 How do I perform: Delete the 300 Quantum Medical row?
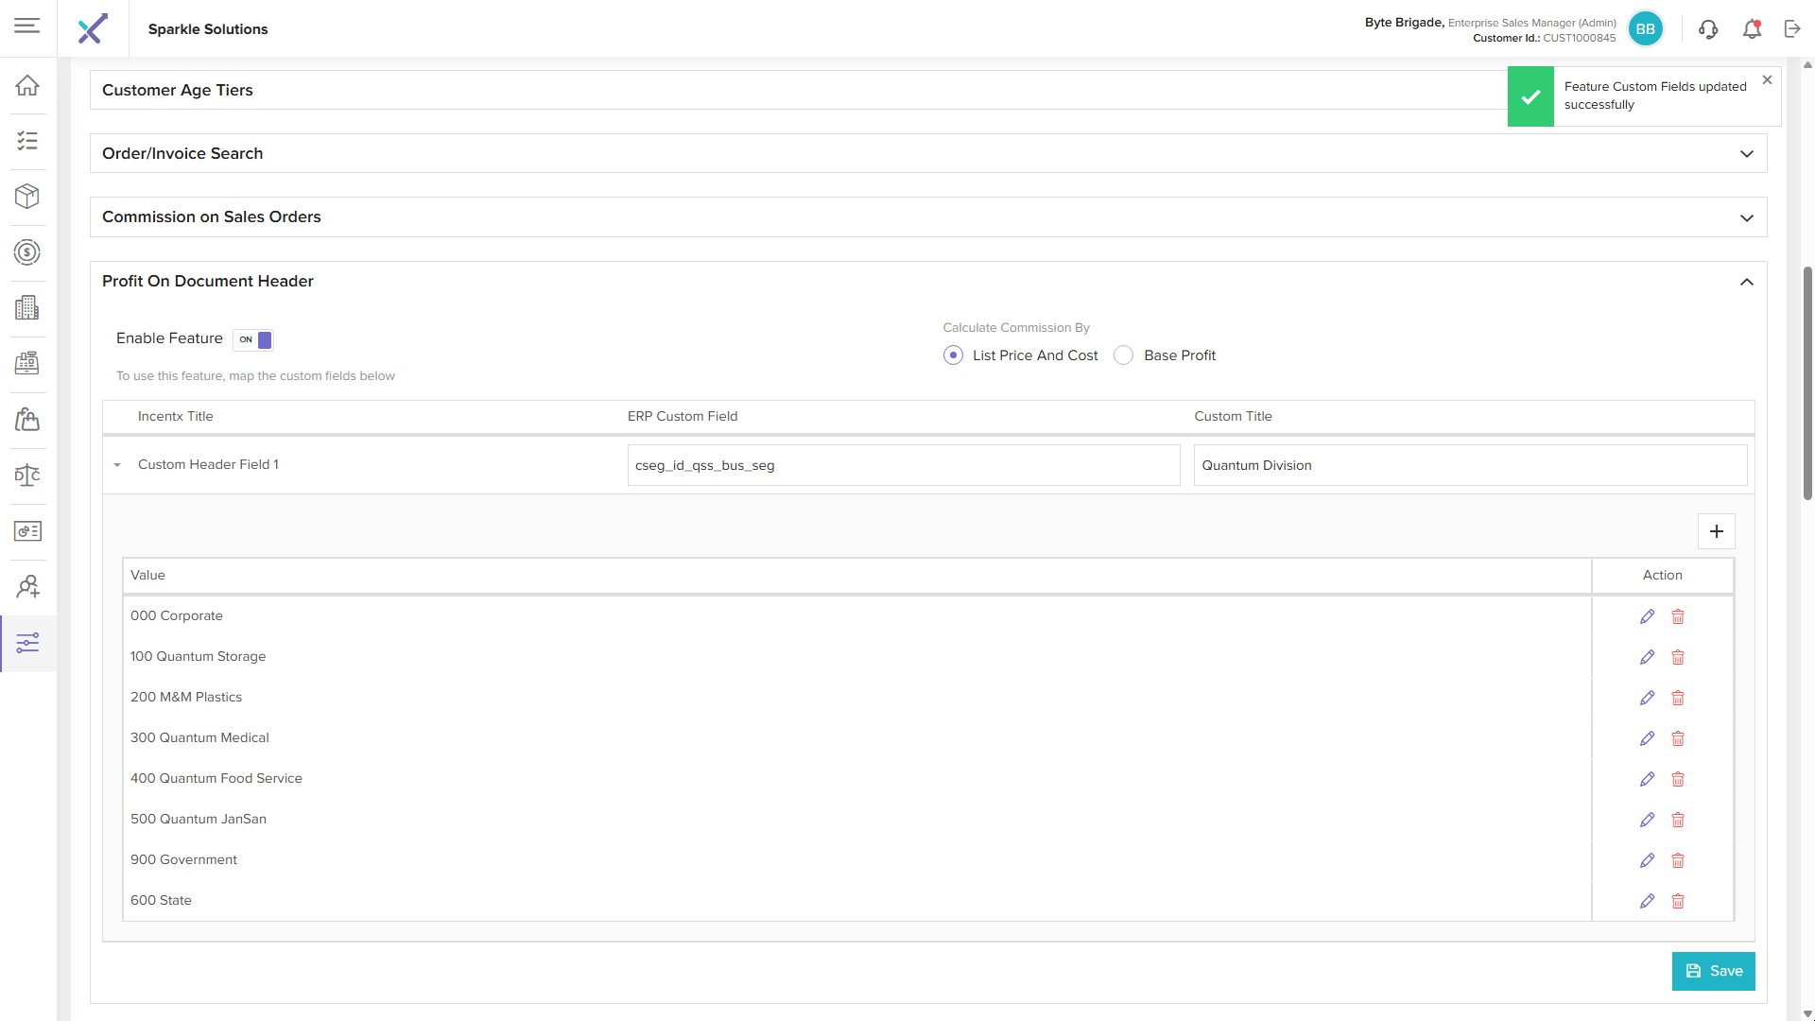(1678, 738)
